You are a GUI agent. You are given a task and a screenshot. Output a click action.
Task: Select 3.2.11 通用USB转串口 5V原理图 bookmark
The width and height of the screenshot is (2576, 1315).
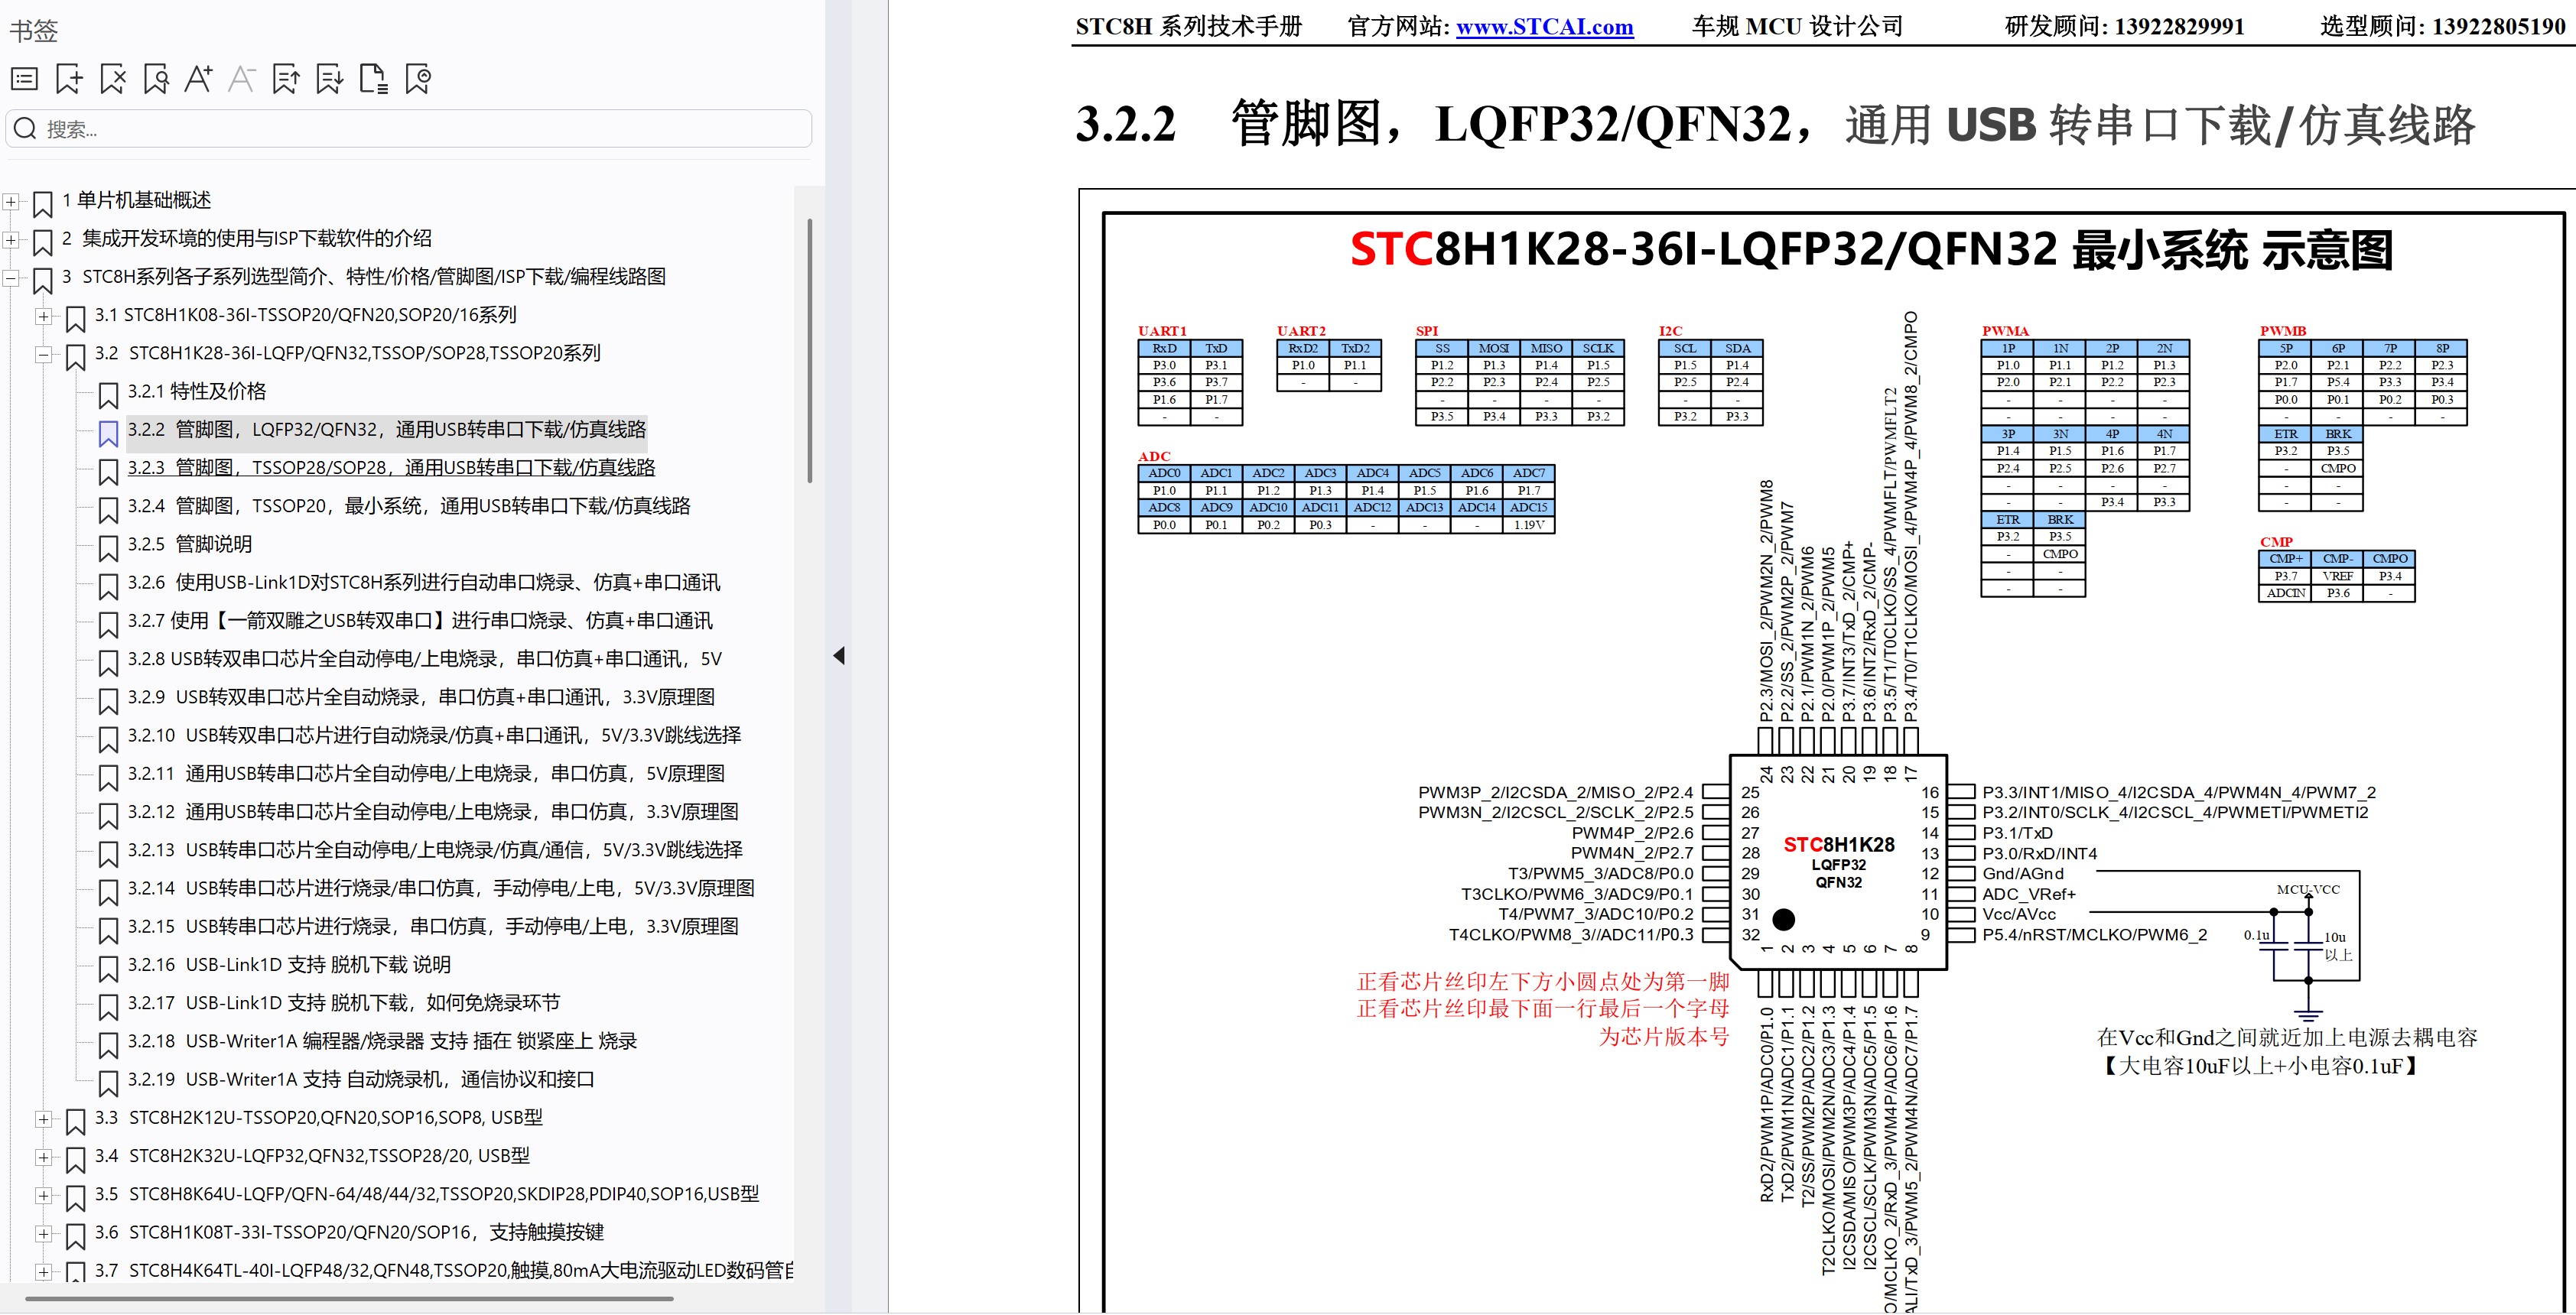[426, 774]
